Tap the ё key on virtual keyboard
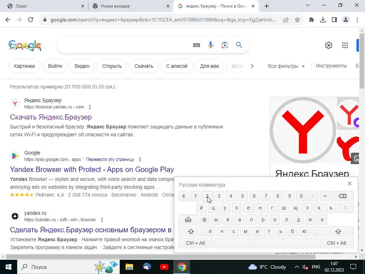Image resolution: width=365 pixels, height=274 pixels. [184, 196]
